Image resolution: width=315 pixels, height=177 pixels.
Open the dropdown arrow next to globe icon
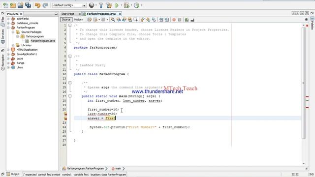[x=96, y=5]
